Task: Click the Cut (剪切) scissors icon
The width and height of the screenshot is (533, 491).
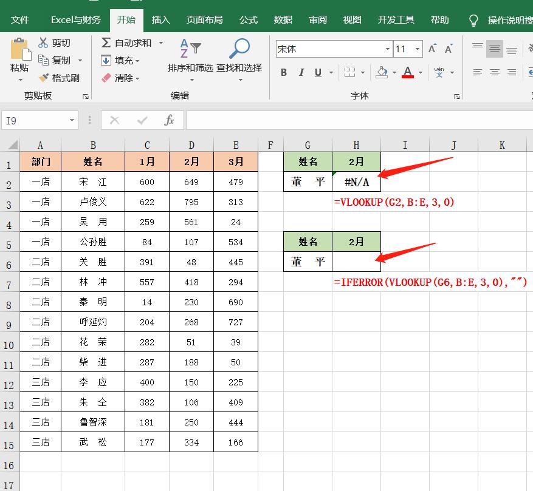Action: coord(44,43)
